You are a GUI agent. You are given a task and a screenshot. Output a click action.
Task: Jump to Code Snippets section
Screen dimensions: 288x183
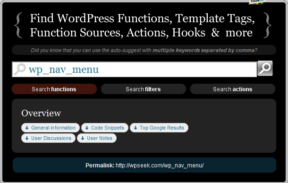click(x=105, y=128)
